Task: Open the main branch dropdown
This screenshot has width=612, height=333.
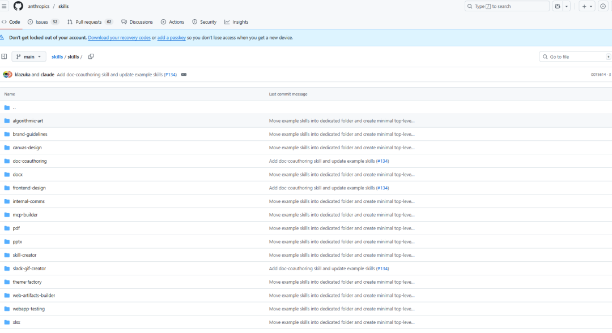Action: click(29, 57)
